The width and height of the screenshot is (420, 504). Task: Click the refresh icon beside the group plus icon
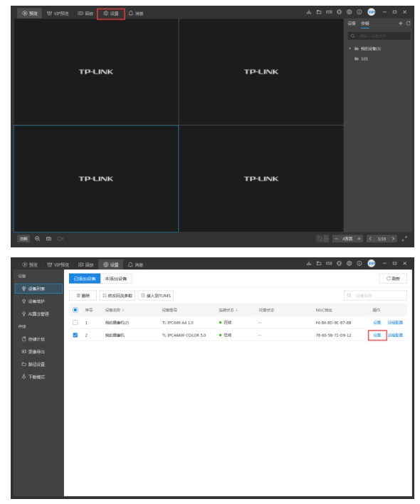click(408, 23)
